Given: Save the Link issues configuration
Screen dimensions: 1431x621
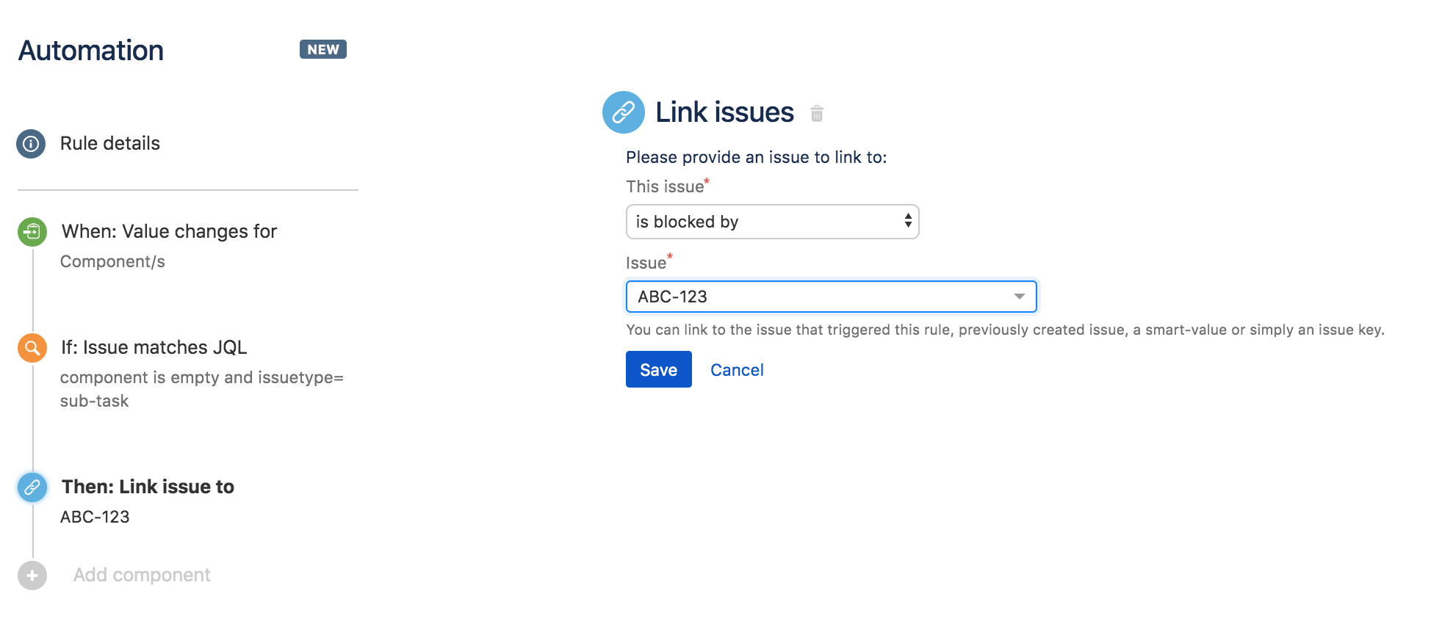Looking at the screenshot, I should (x=658, y=369).
